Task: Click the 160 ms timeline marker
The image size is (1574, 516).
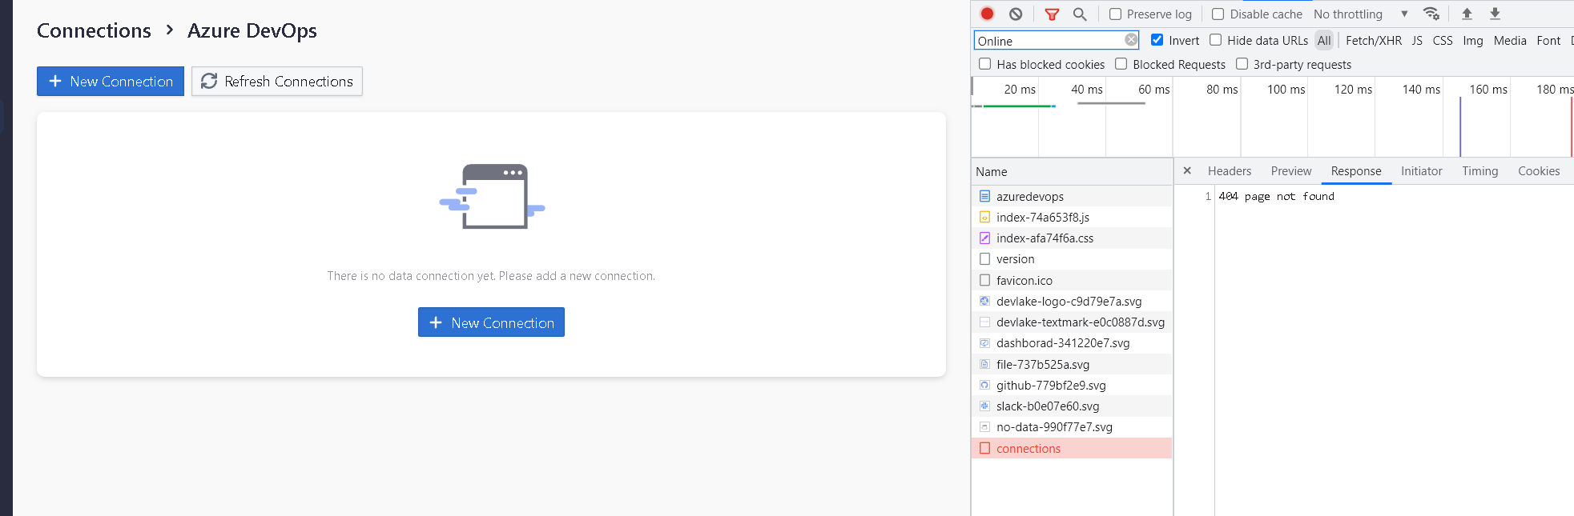Action: coord(1487,90)
